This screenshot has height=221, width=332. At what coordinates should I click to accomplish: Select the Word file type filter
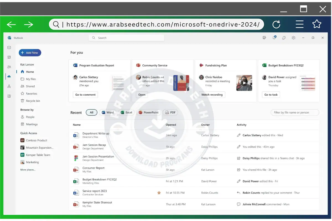click(108, 112)
